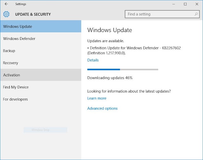Open the update Details link

tap(93, 60)
